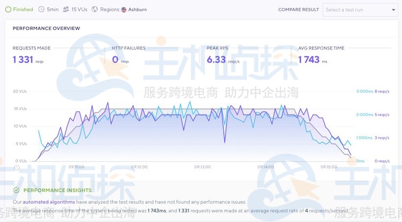Click the REQUESTS MADE metric label
The width and height of the screenshot is (402, 222).
(32, 48)
